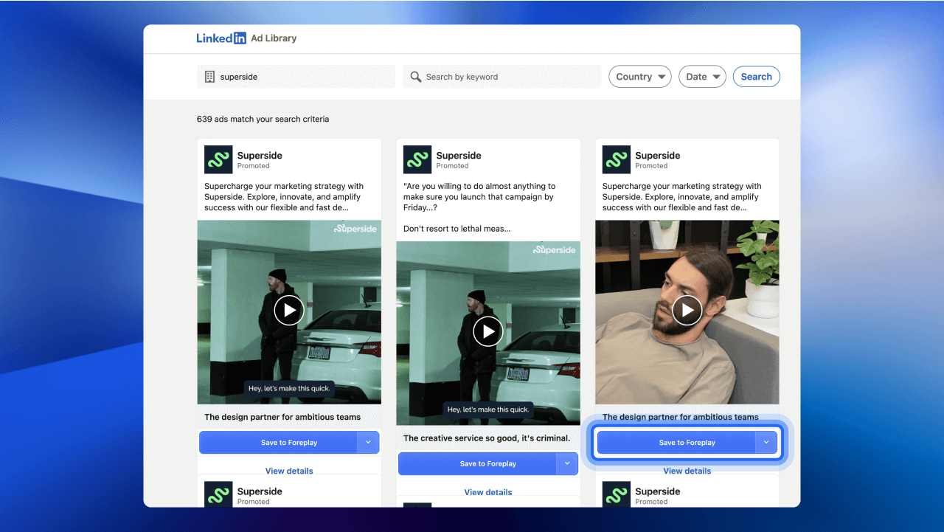Open the Date filter dropdown

point(701,76)
